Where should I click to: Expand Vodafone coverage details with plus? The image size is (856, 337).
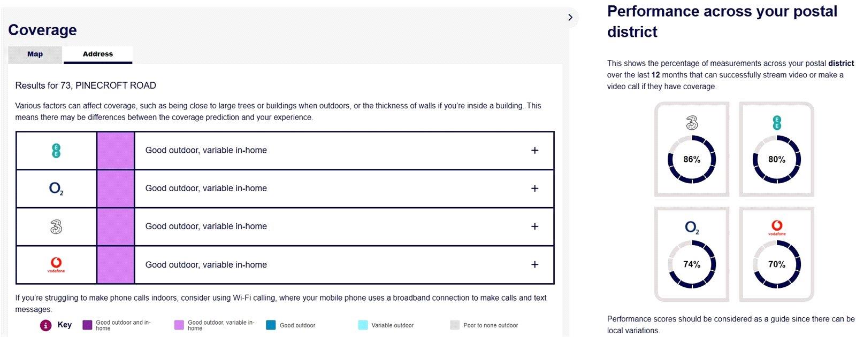click(x=534, y=264)
